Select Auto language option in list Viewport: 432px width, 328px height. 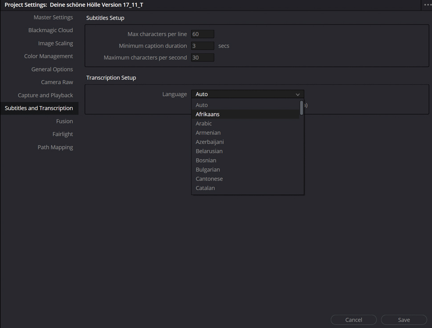202,105
